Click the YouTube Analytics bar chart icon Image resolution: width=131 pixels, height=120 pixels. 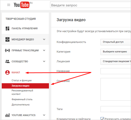coord(8,115)
